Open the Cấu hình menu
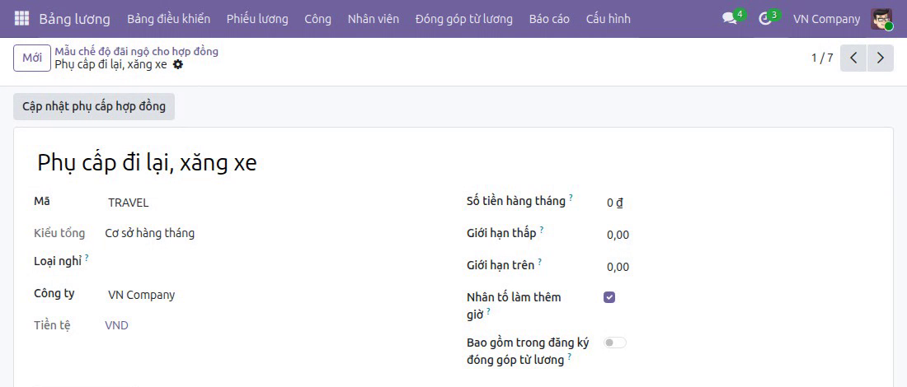 608,19
